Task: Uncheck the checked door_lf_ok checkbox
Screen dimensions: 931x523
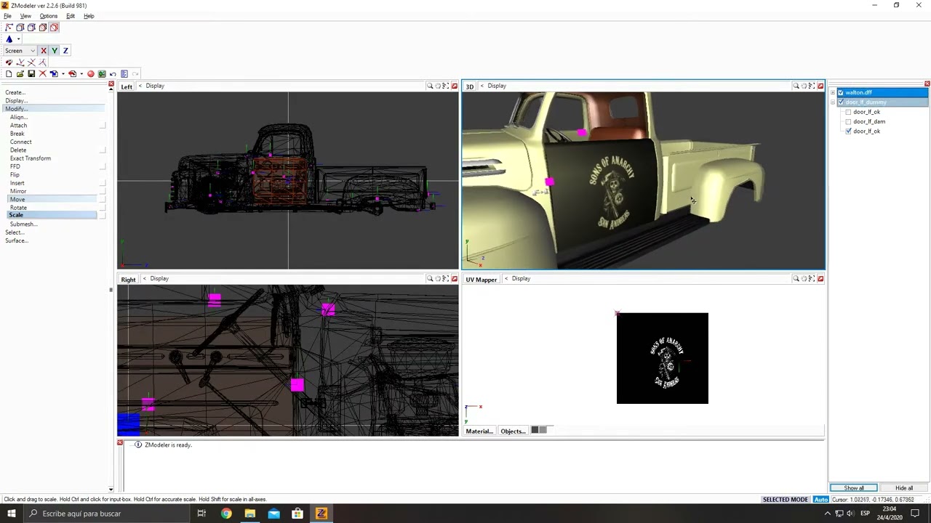Action: [848, 131]
